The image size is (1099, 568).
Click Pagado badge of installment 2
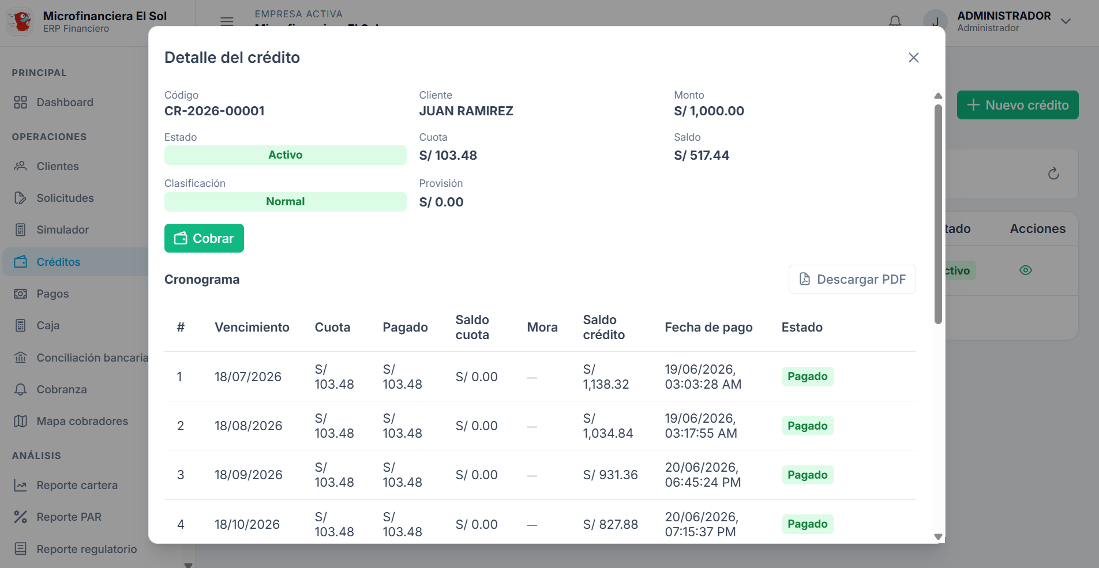coord(808,426)
